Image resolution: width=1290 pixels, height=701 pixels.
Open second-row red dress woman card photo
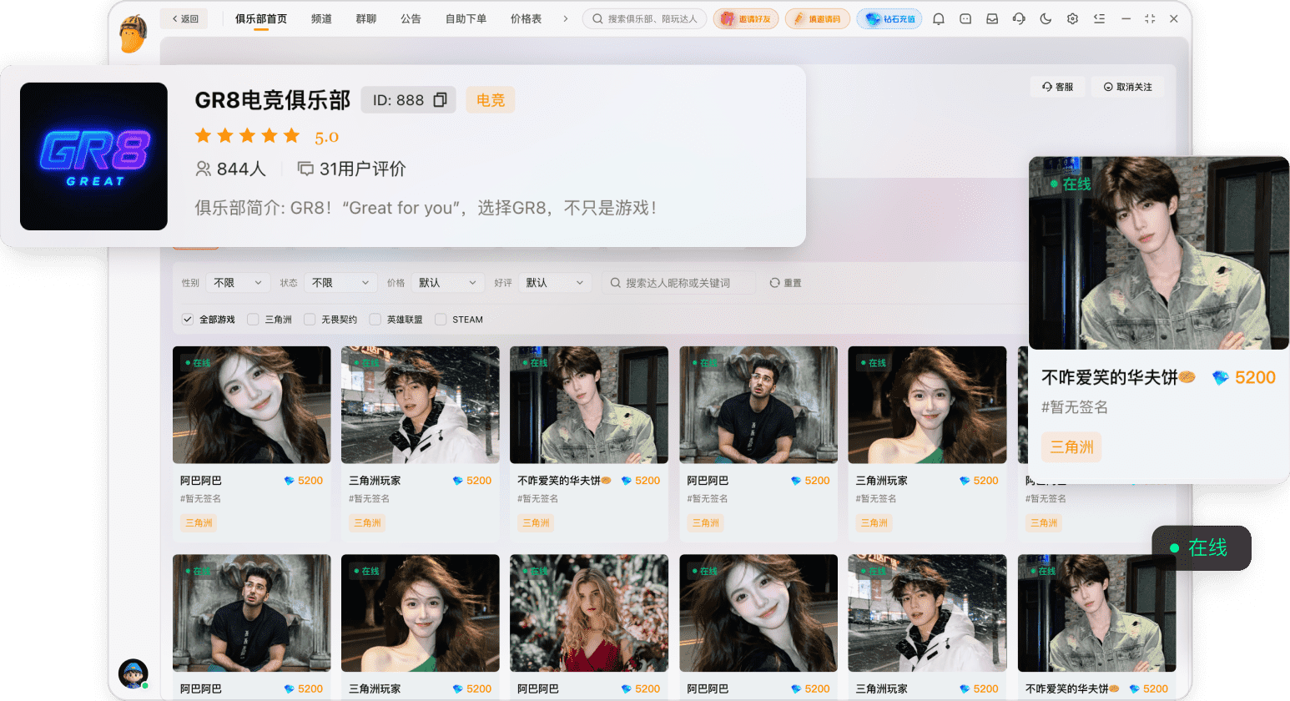click(589, 613)
